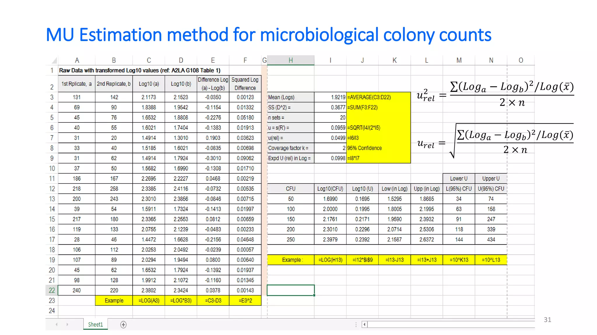The image size is (597, 335).
Task: Select the column F header
Action: tap(245, 60)
